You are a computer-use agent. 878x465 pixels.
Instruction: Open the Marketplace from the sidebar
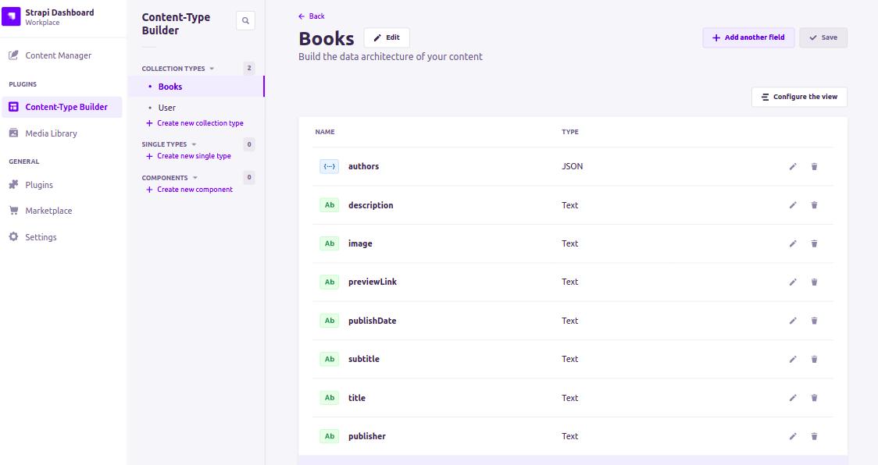coord(48,210)
